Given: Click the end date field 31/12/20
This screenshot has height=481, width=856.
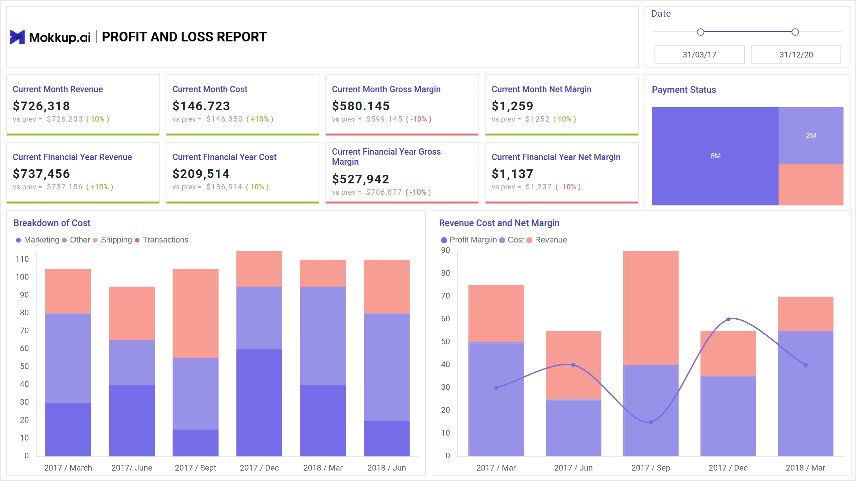Looking at the screenshot, I should [796, 55].
